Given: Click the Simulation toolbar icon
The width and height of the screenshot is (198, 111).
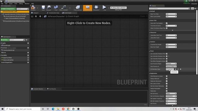Looking at the screenshot, I should point(96,7).
